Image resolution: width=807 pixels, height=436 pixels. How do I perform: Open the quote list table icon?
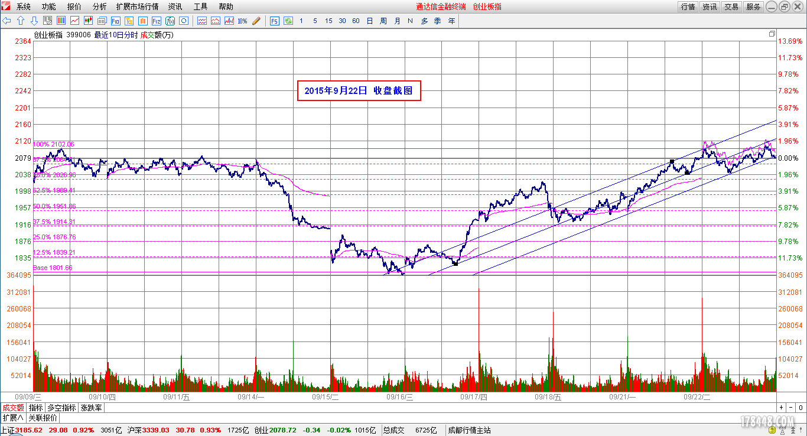tap(61, 21)
